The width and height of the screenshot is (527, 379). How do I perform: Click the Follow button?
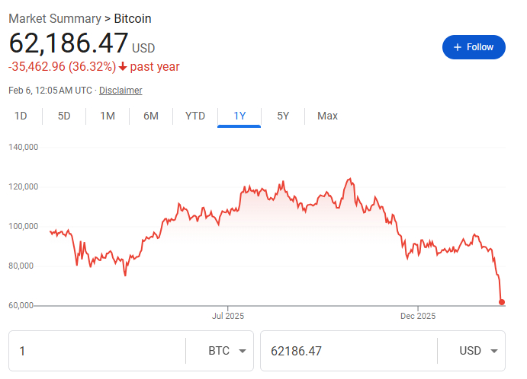(x=474, y=47)
